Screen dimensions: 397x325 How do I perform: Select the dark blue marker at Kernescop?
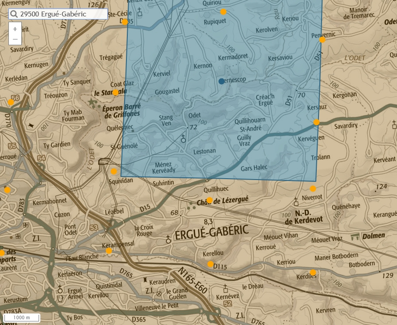coord(221,81)
